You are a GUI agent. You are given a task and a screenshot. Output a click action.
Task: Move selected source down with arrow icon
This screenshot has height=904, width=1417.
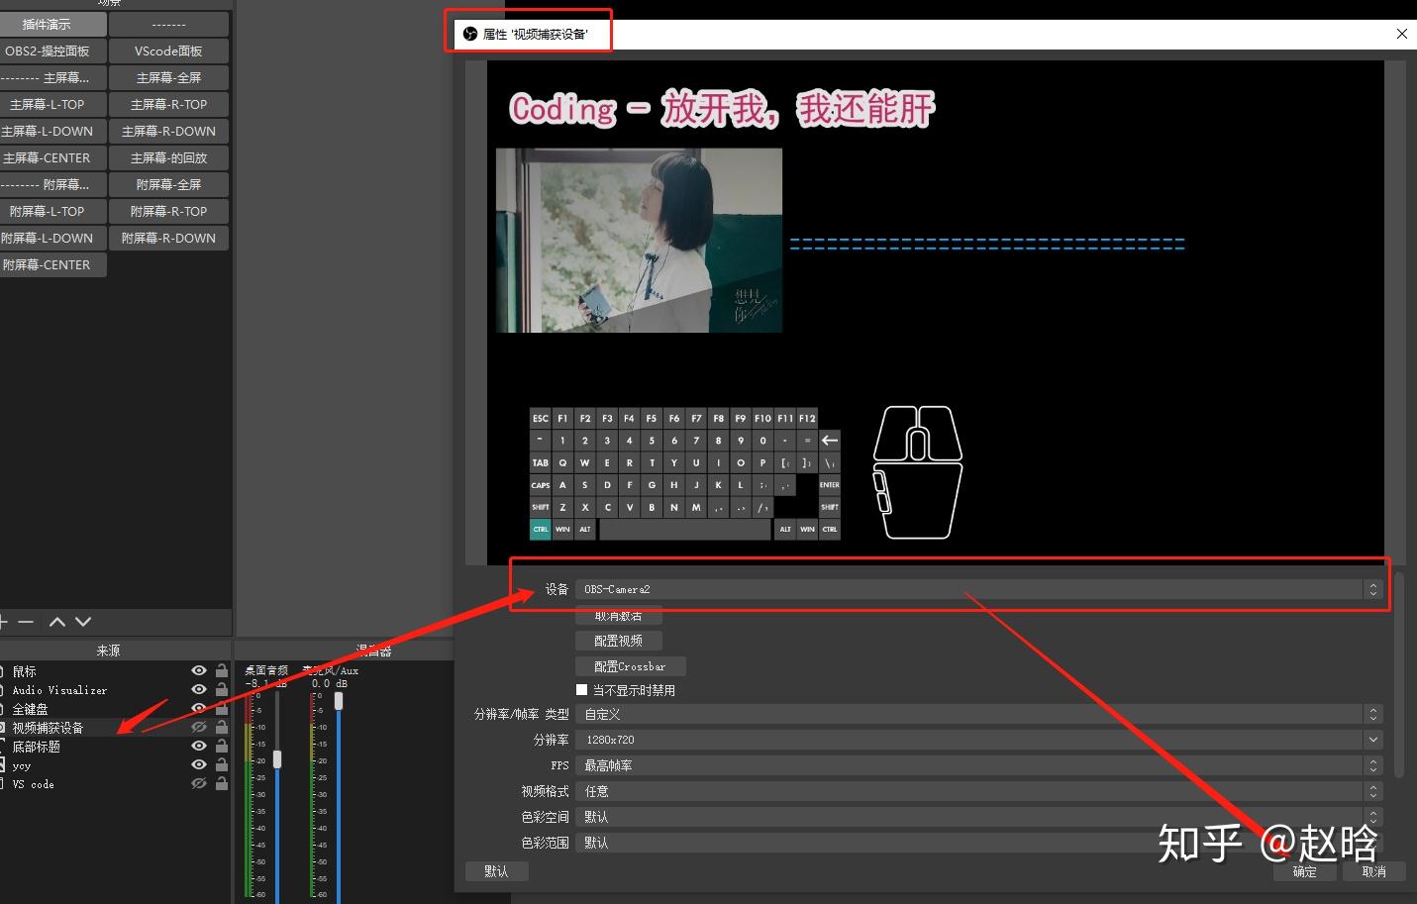click(82, 621)
